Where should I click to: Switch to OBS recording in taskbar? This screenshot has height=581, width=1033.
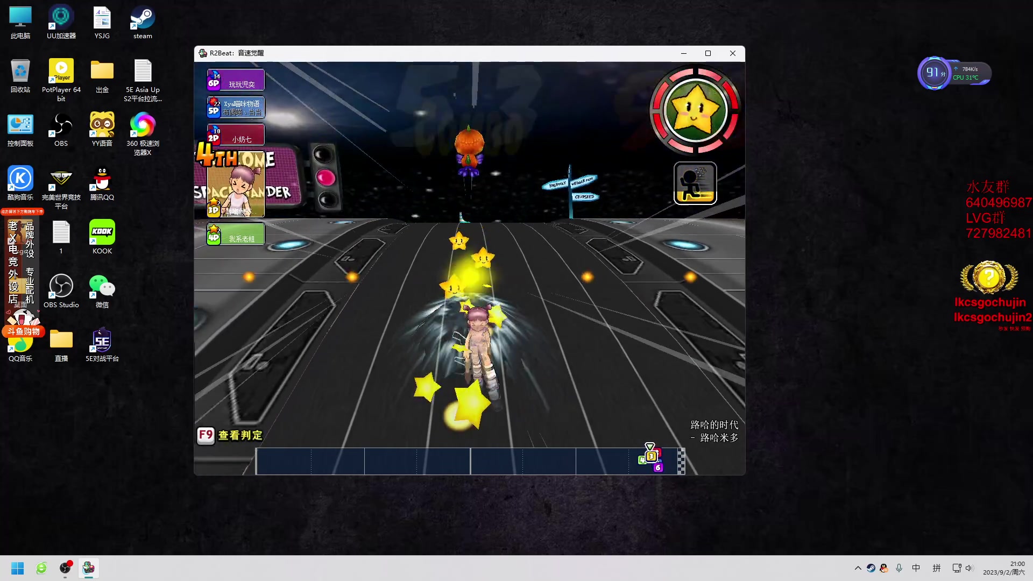pos(65,568)
